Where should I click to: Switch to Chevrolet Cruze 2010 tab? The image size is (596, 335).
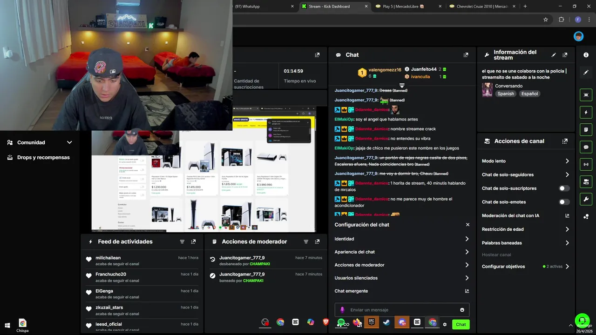point(481,7)
